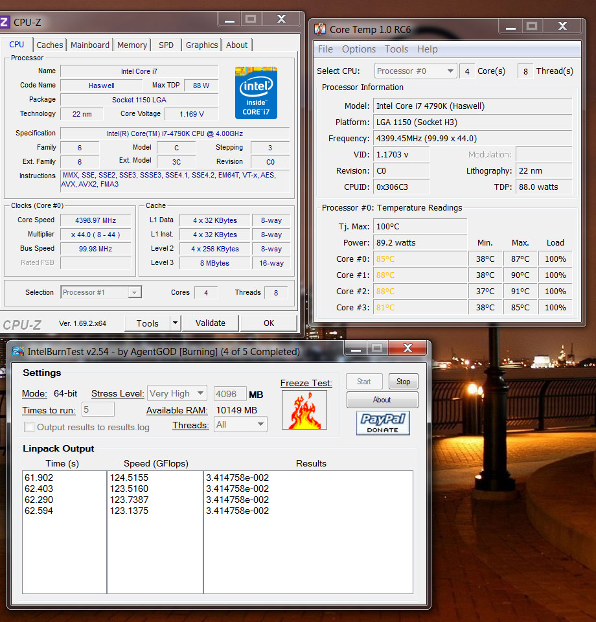Screen dimensions: 596x622
Task: Click the 4096 MB memory input field
Action: (x=230, y=394)
